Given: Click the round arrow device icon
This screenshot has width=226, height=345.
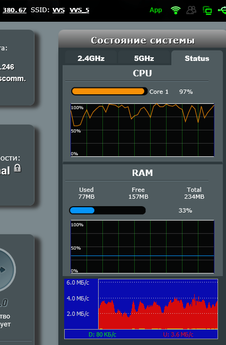Looking at the screenshot, I should [4, 270].
